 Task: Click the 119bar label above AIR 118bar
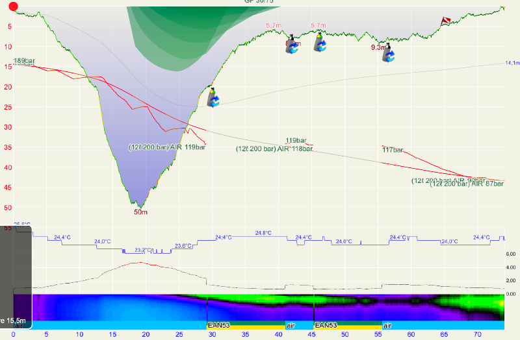coord(296,140)
